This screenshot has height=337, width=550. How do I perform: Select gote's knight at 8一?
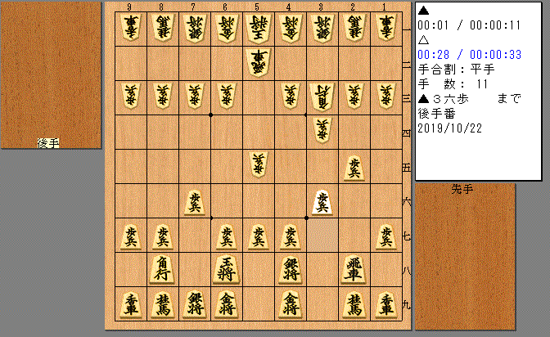tap(163, 27)
